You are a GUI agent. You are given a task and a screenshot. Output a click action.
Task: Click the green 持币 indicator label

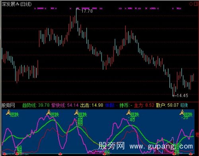tap(124, 105)
